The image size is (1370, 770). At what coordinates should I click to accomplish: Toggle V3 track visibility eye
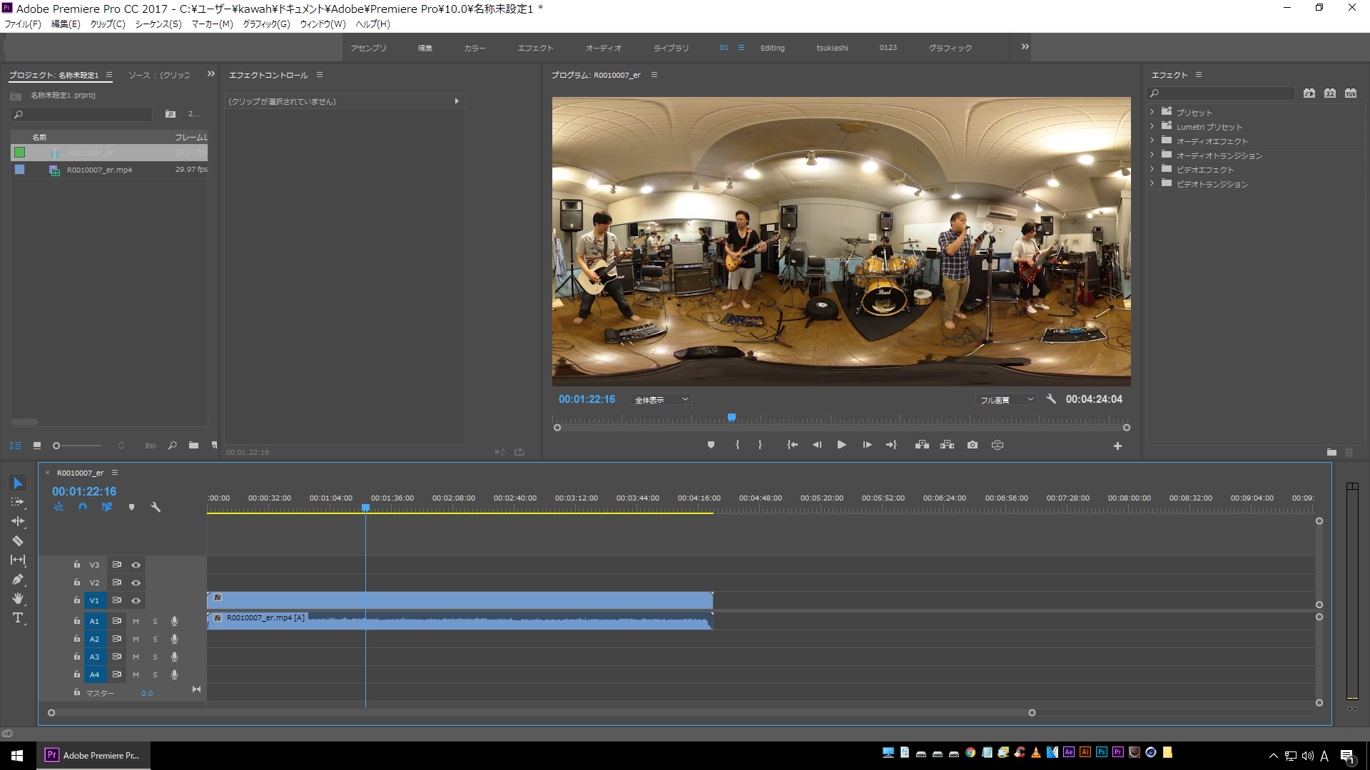tap(136, 565)
